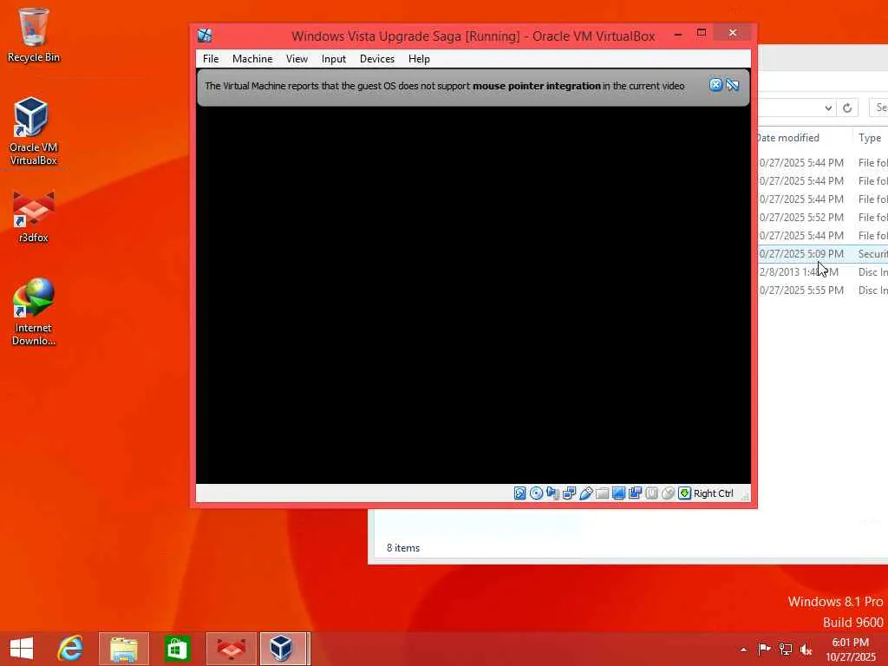Select the Explorer row dated 10/27/2025 5:52 PM
The height and width of the screenshot is (666, 888).
tap(823, 218)
